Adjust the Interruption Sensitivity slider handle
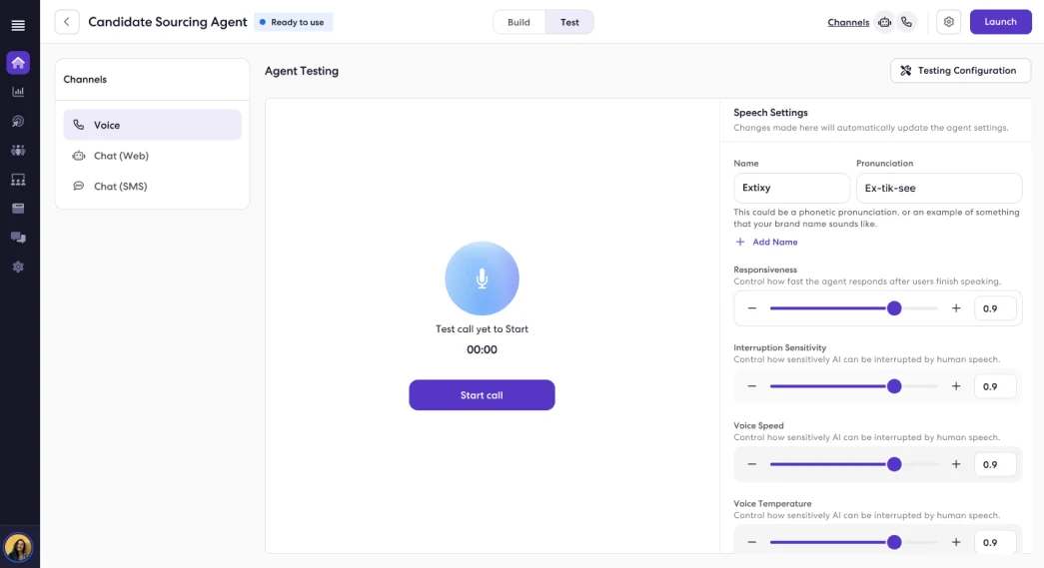 coord(894,386)
